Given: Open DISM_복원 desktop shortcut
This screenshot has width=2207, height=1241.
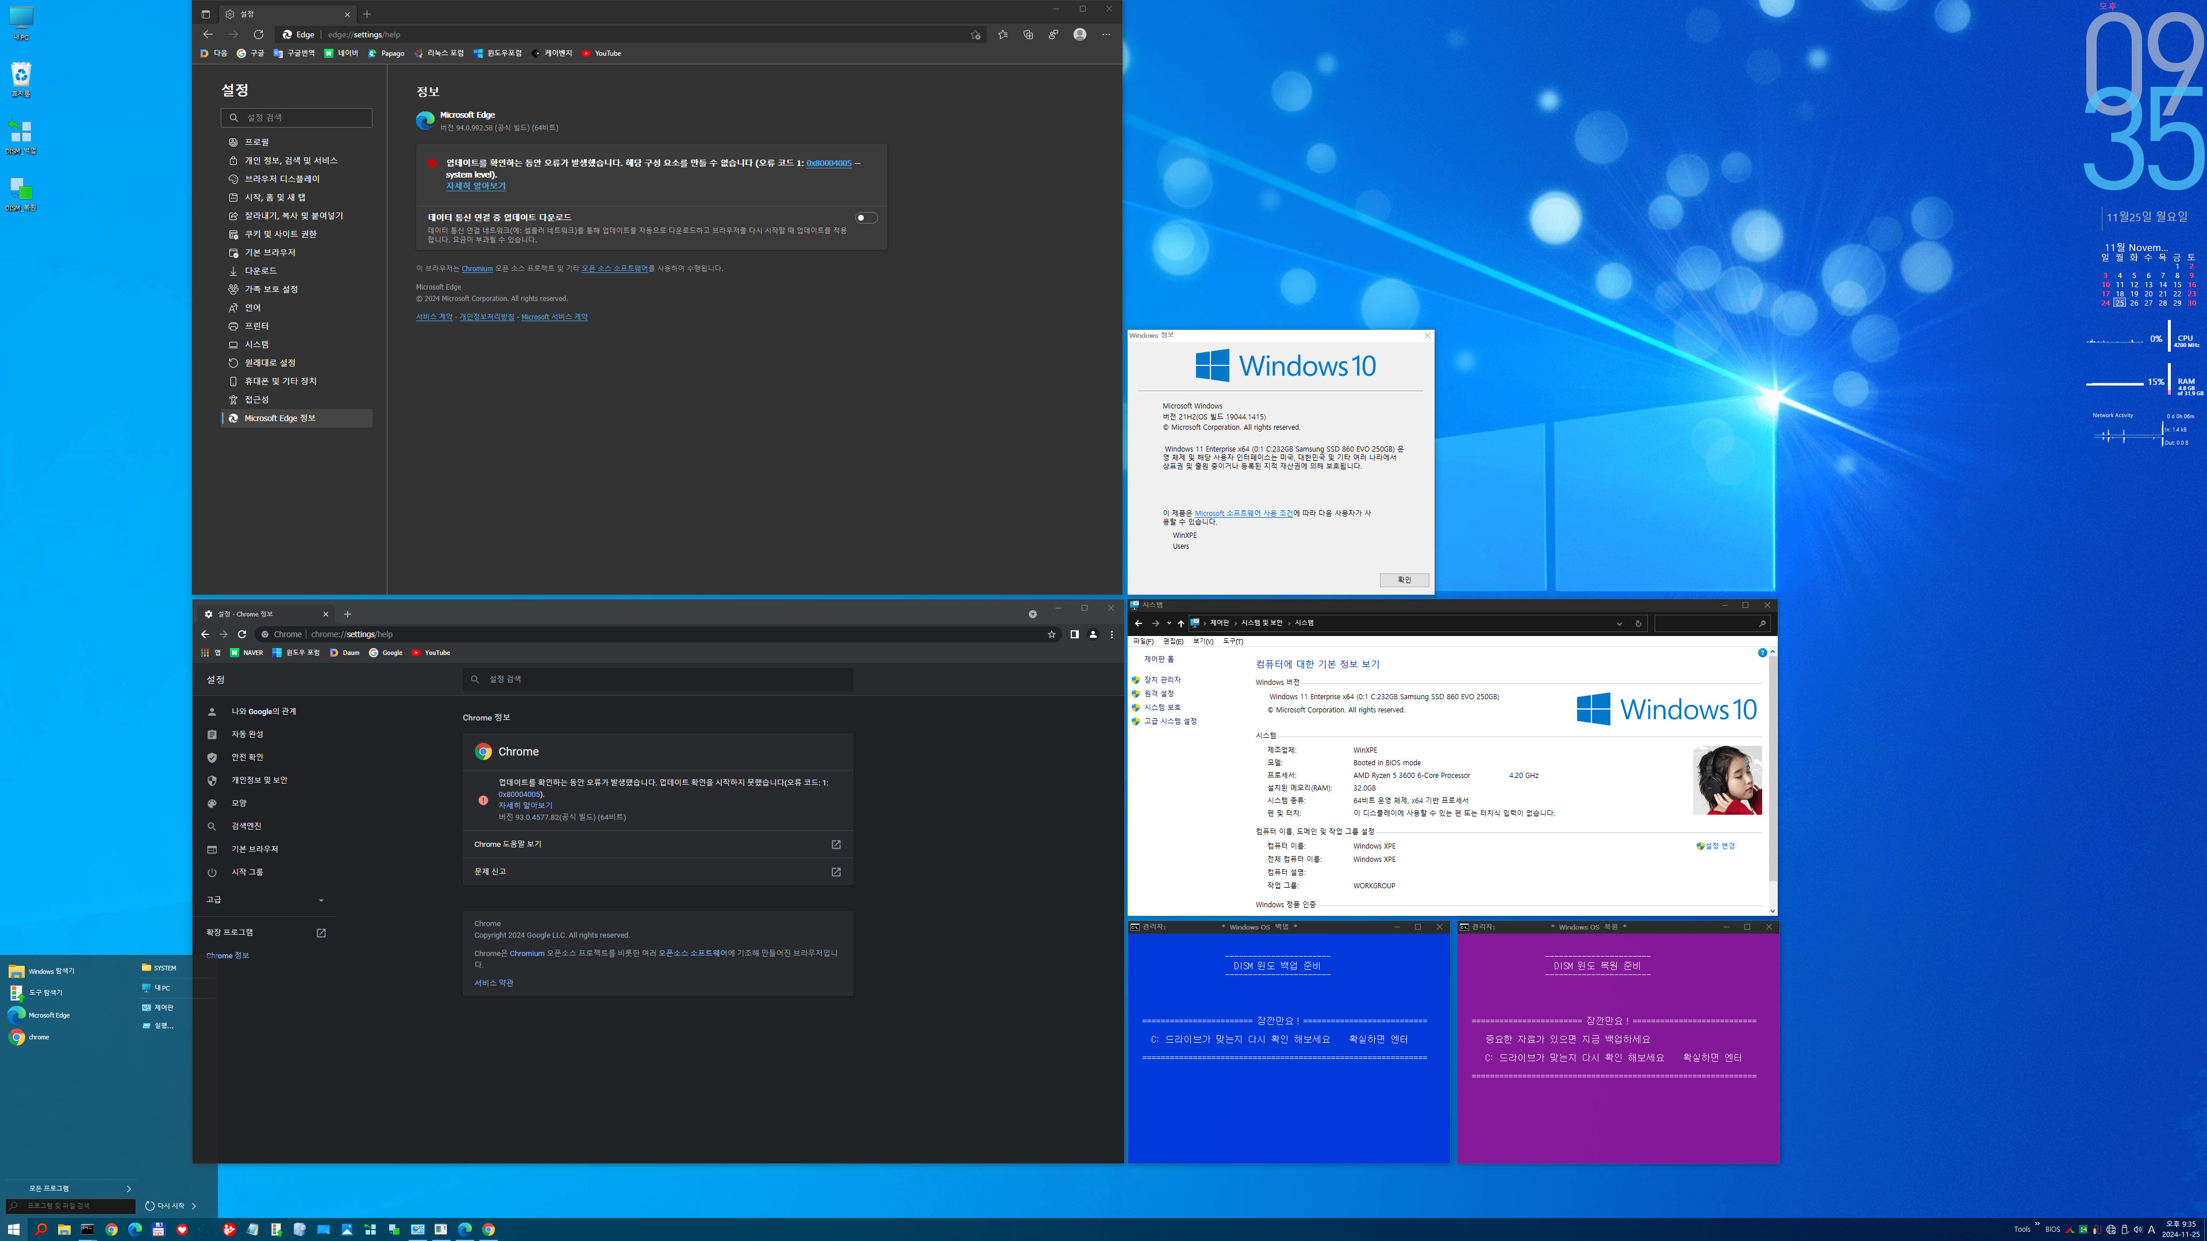Looking at the screenshot, I should (21, 194).
